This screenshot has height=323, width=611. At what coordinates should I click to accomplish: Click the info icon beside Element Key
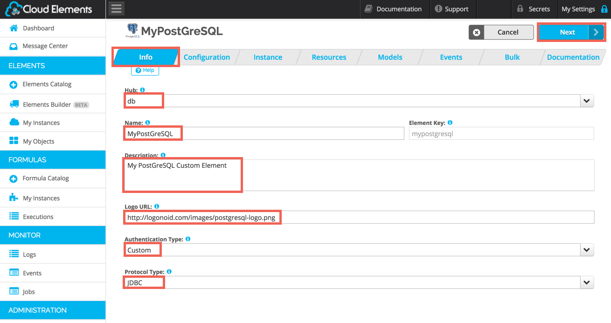pos(450,123)
